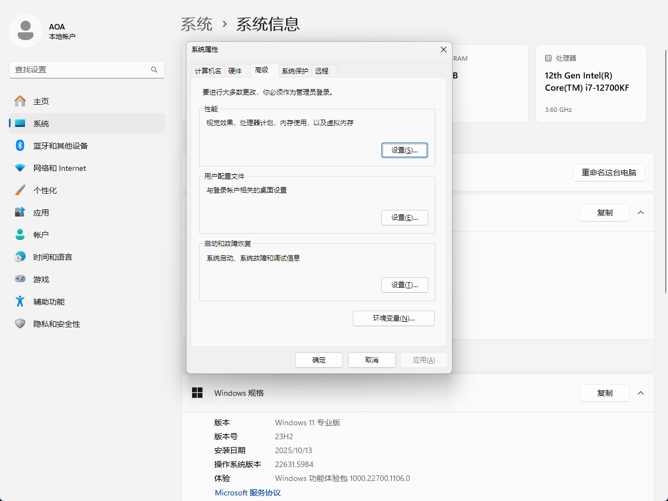This screenshot has height=501, width=668.
Task: Click the 辅助功能 accessibility icon
Action: pyautogui.click(x=20, y=301)
